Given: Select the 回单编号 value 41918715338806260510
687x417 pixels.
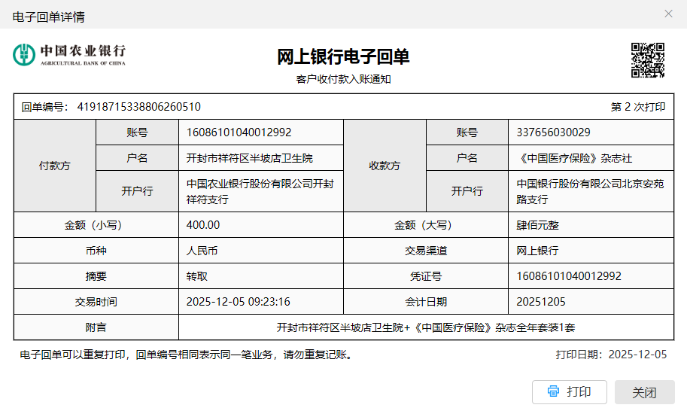Looking at the screenshot, I should 139,107.
